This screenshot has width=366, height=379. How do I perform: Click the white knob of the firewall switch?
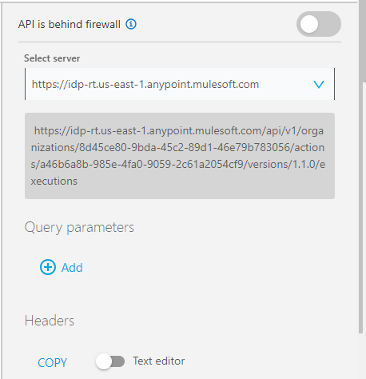pyautogui.click(x=309, y=24)
